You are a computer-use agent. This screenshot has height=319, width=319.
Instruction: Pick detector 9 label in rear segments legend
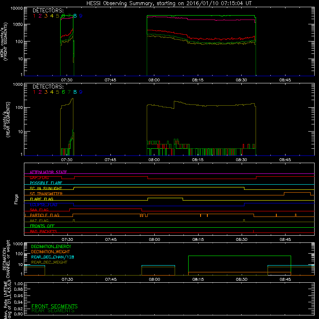coord(81,92)
